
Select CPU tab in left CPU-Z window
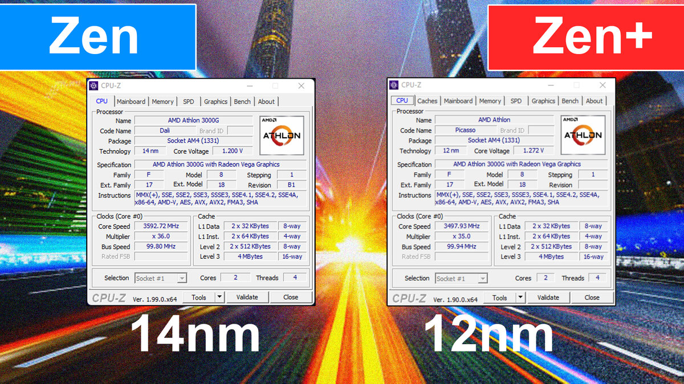(x=101, y=101)
